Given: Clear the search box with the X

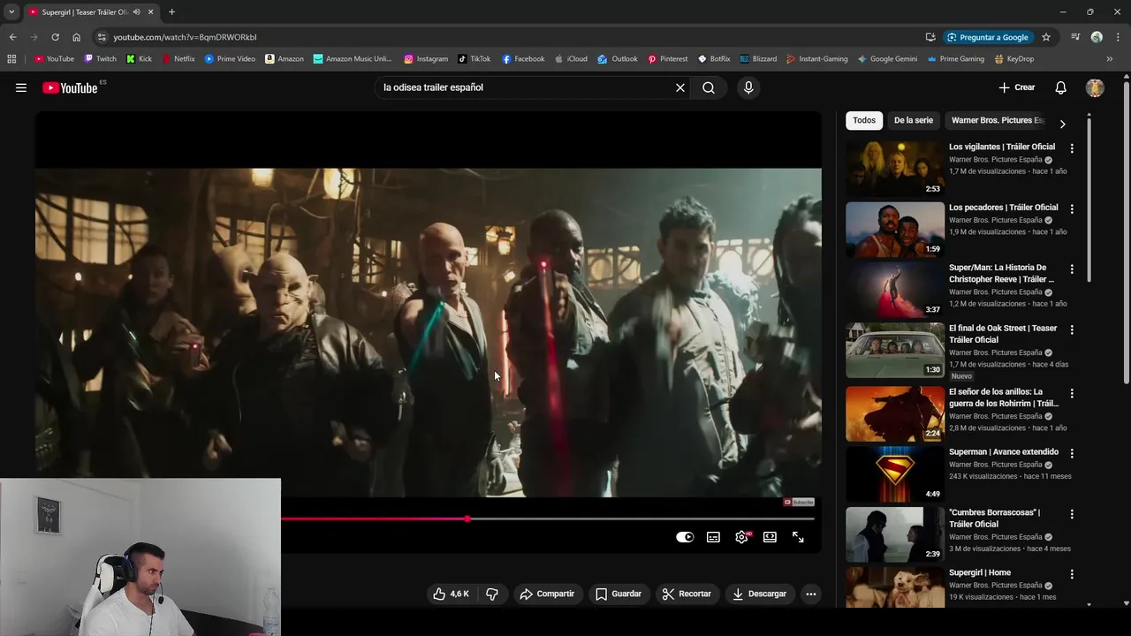Looking at the screenshot, I should click(680, 87).
